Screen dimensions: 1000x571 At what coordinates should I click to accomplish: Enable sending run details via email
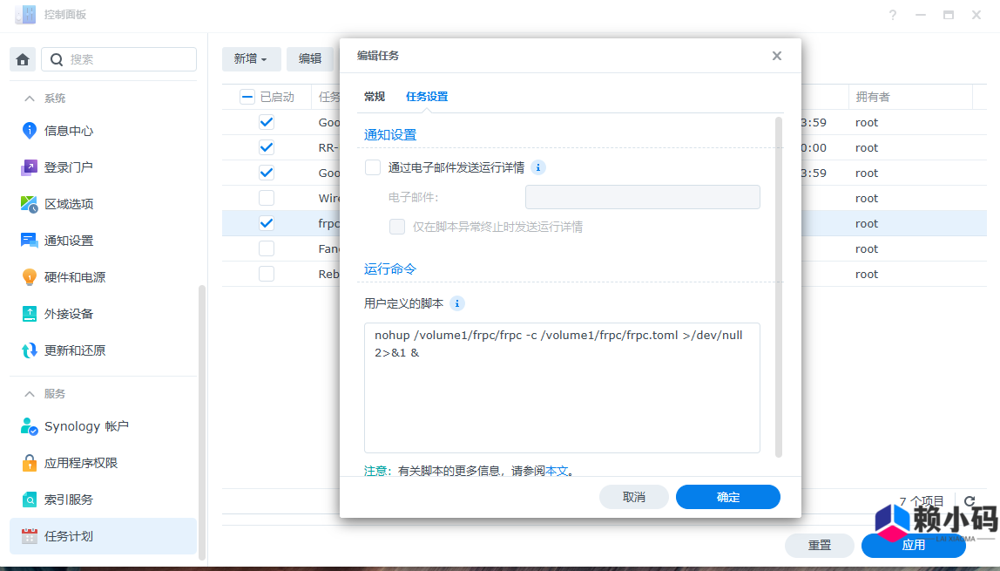pos(372,167)
